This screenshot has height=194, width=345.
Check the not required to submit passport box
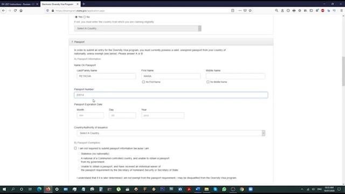pos(75,148)
